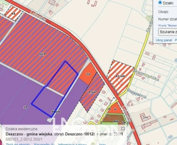Click the Szukanie button in search panel
Image resolution: width=177 pixels, height=145 pixels.
[x=168, y=32]
